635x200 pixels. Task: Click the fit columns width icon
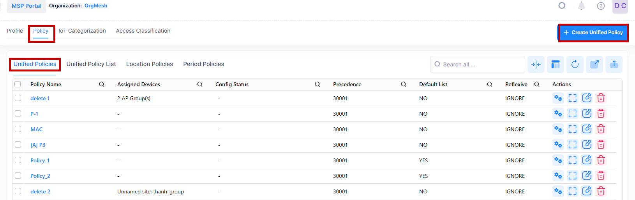pos(536,64)
